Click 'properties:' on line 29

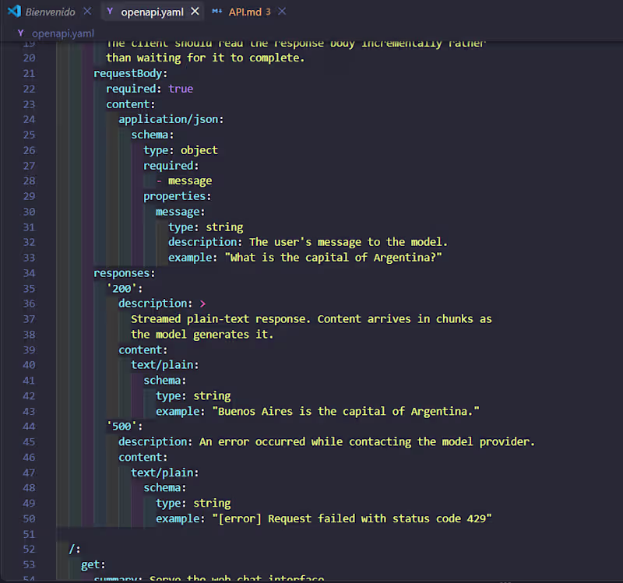click(178, 196)
